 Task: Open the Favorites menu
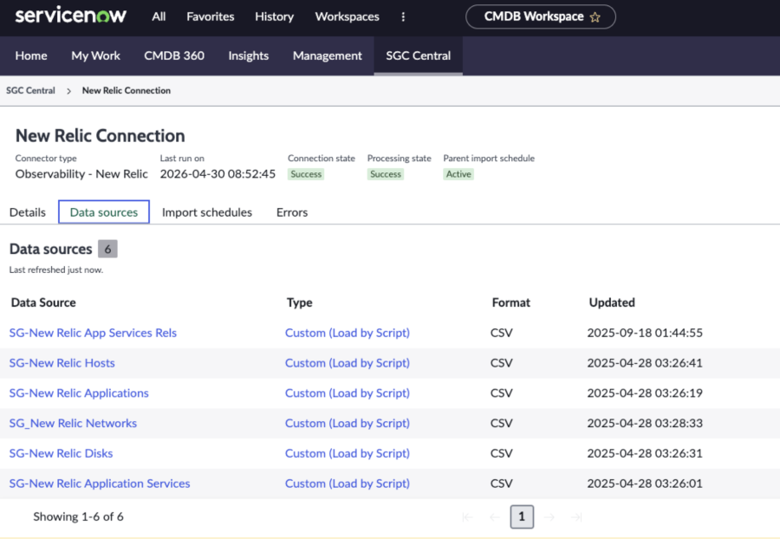pyautogui.click(x=211, y=16)
